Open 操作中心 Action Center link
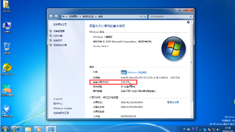Viewport: 235px width, 132px height. point(58,104)
